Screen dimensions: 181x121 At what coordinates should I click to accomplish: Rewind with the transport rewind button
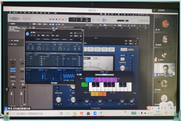(x=50, y=19)
